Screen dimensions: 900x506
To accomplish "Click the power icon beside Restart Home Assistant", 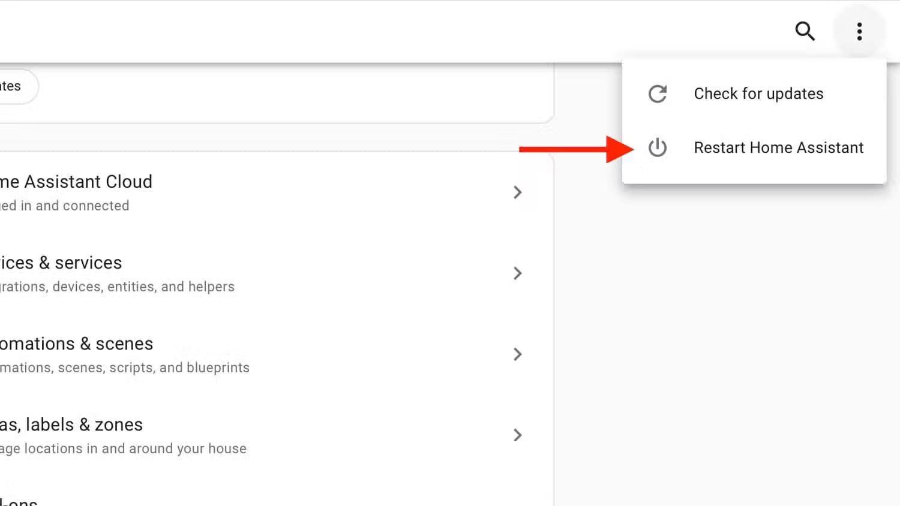I will (x=658, y=147).
